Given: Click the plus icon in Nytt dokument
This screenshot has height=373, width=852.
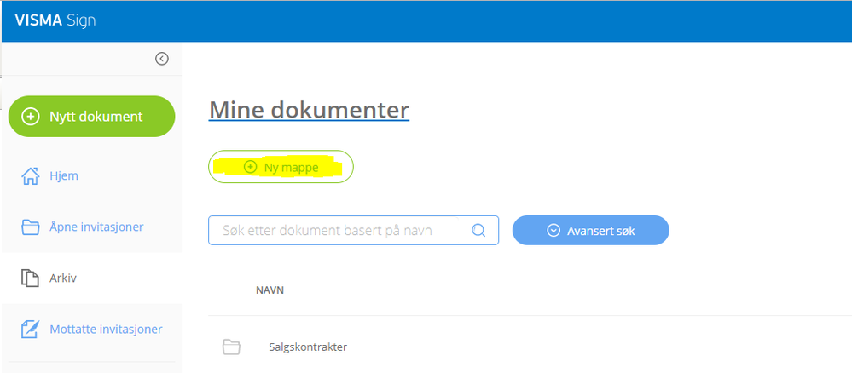Looking at the screenshot, I should click(30, 116).
